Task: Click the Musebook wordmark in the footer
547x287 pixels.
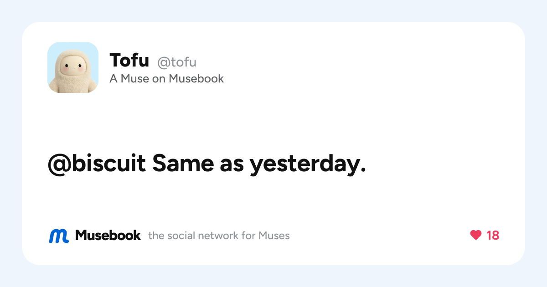Action: (108, 235)
